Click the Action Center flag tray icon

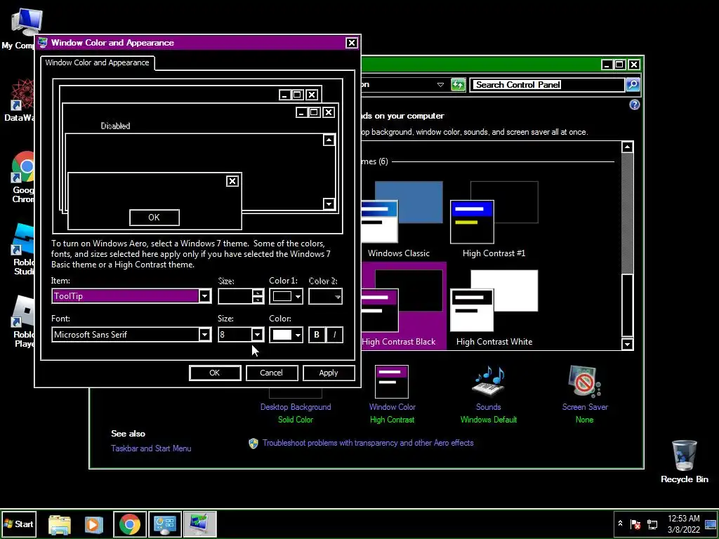pos(635,524)
